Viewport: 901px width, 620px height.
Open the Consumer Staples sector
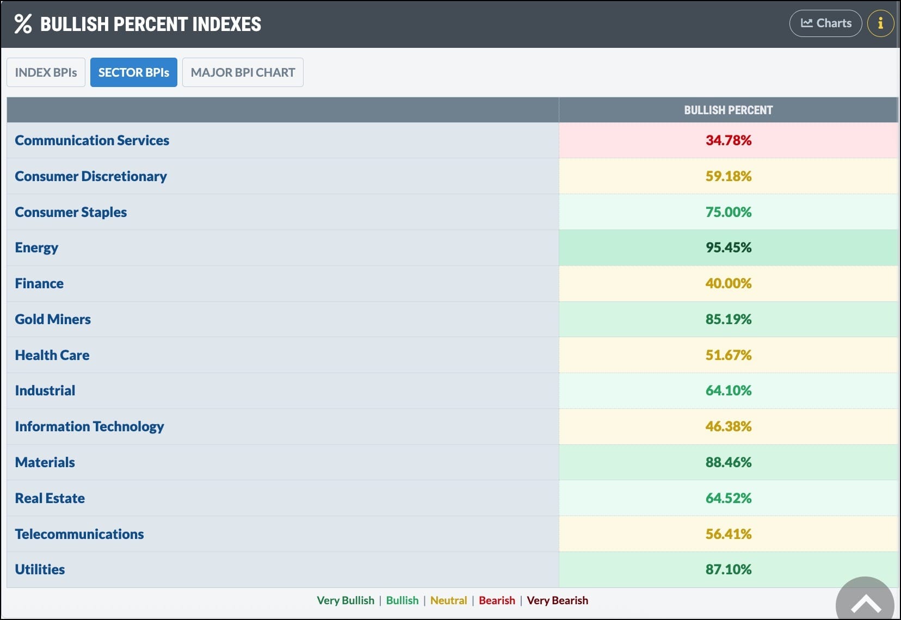(71, 212)
